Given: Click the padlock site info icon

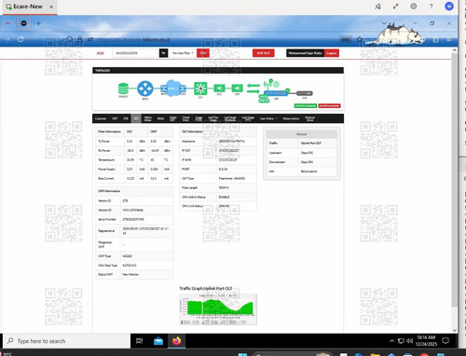Looking at the screenshot, I should pyautogui.click(x=80, y=39).
